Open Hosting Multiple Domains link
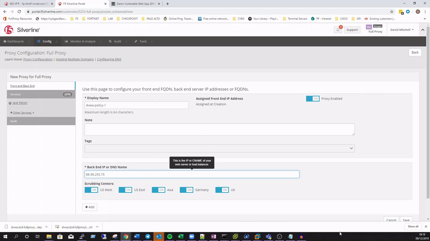The width and height of the screenshot is (430, 241). [x=75, y=59]
